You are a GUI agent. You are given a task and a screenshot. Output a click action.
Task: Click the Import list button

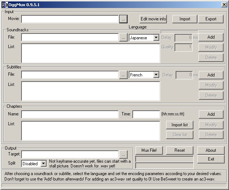click(180, 125)
